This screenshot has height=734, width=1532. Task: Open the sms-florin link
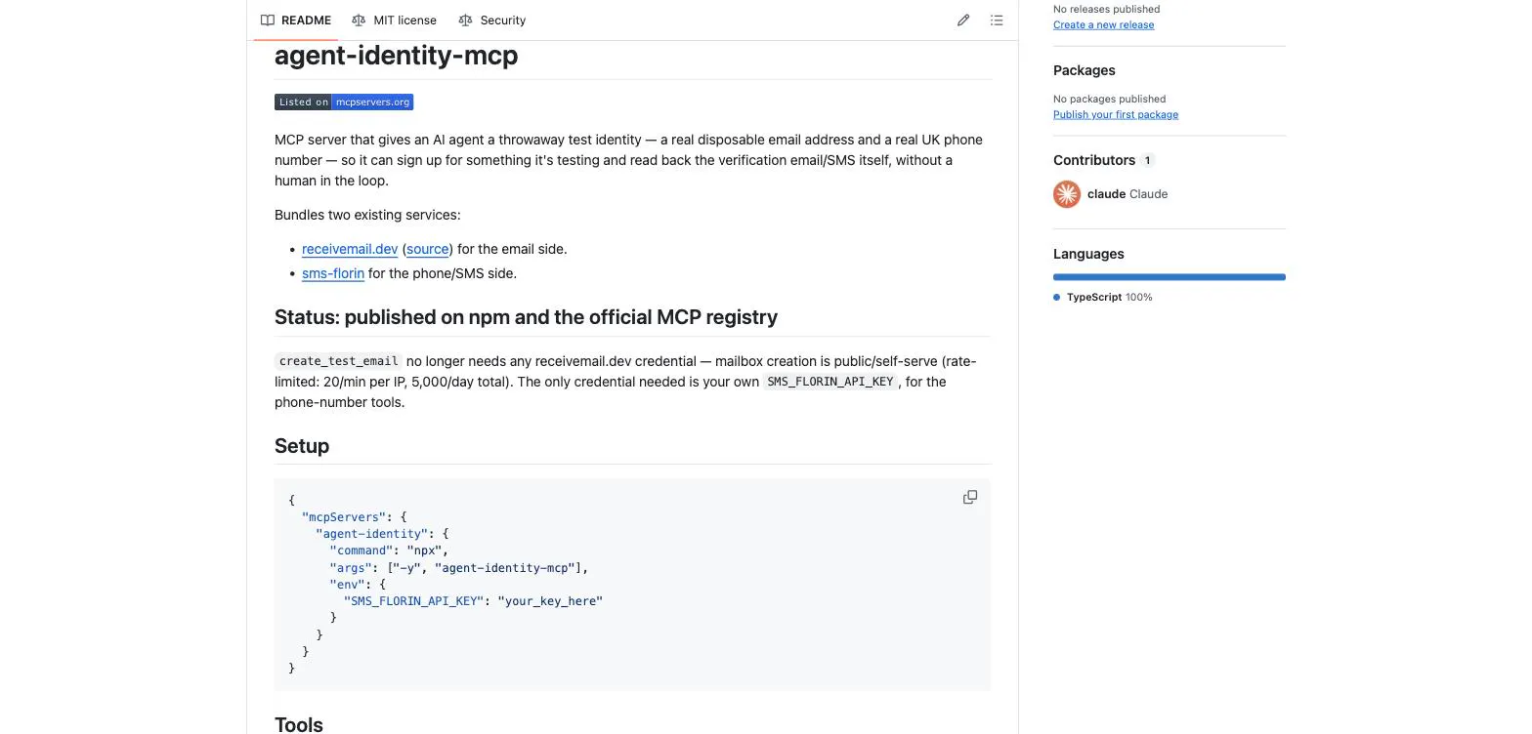point(333,273)
